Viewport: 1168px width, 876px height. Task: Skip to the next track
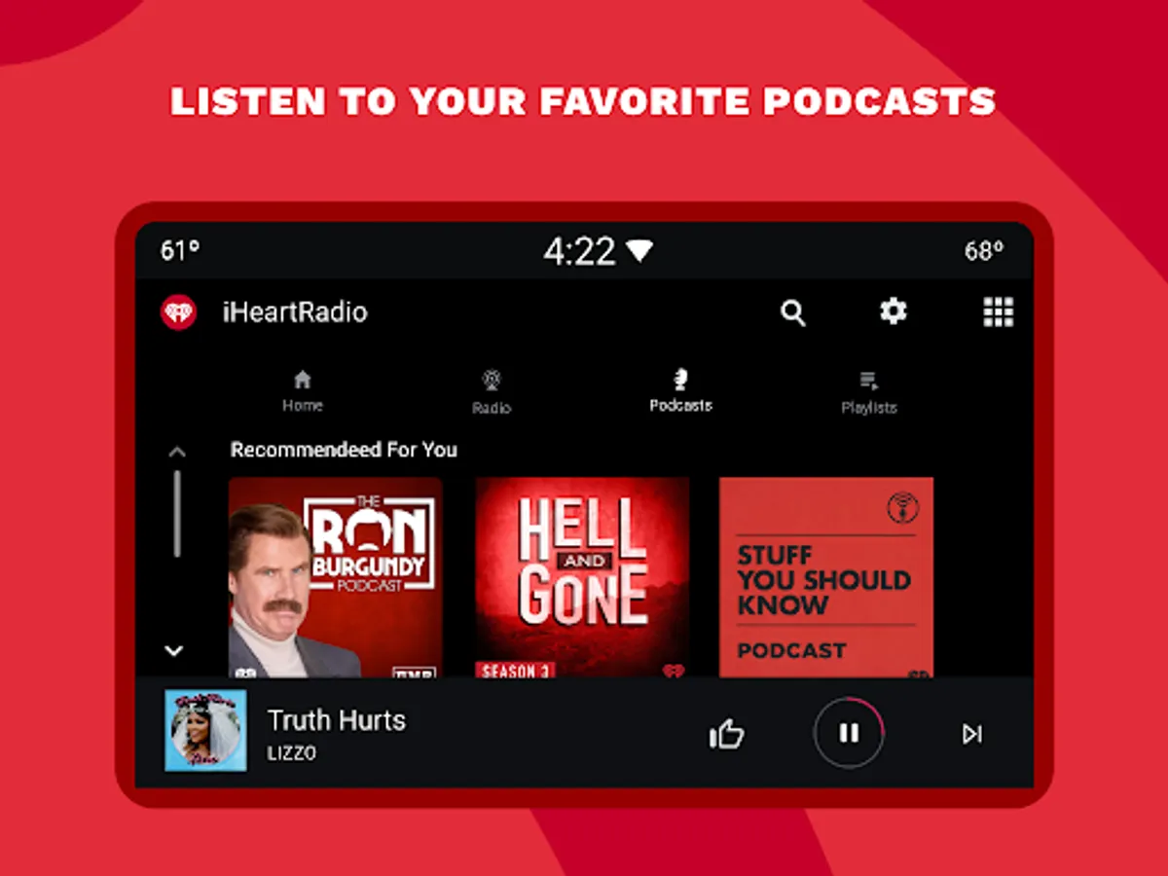click(971, 734)
